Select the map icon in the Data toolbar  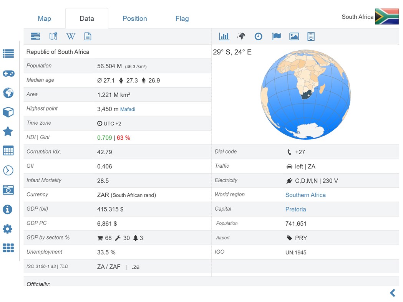(53, 36)
